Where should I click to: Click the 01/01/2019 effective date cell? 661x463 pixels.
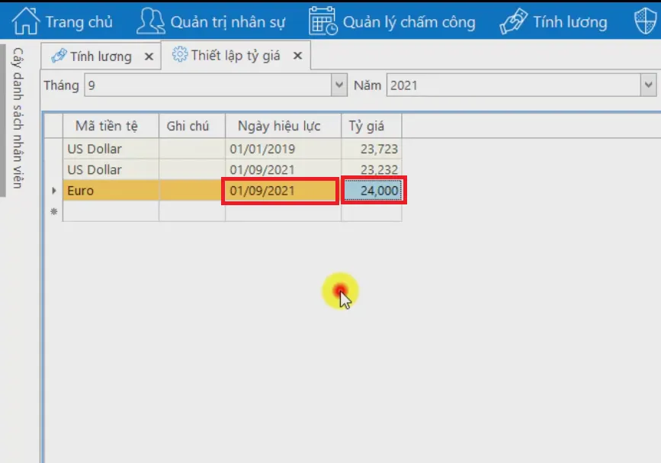pos(284,149)
